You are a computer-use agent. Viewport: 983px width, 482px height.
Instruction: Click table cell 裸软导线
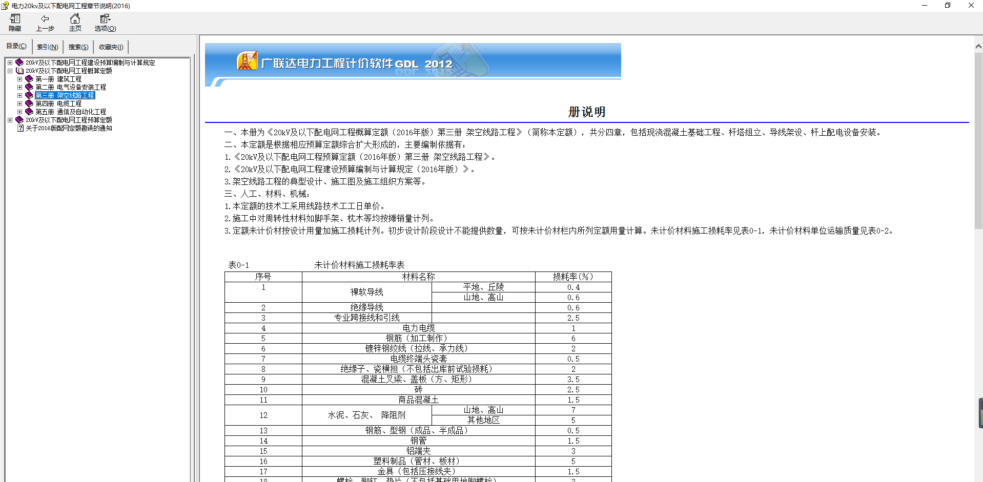(367, 292)
